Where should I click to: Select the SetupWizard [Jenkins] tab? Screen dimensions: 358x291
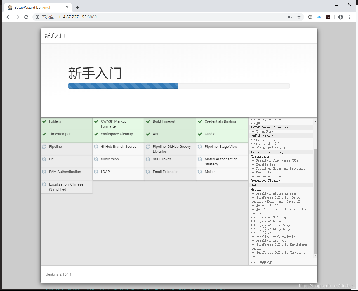(x=38, y=7)
